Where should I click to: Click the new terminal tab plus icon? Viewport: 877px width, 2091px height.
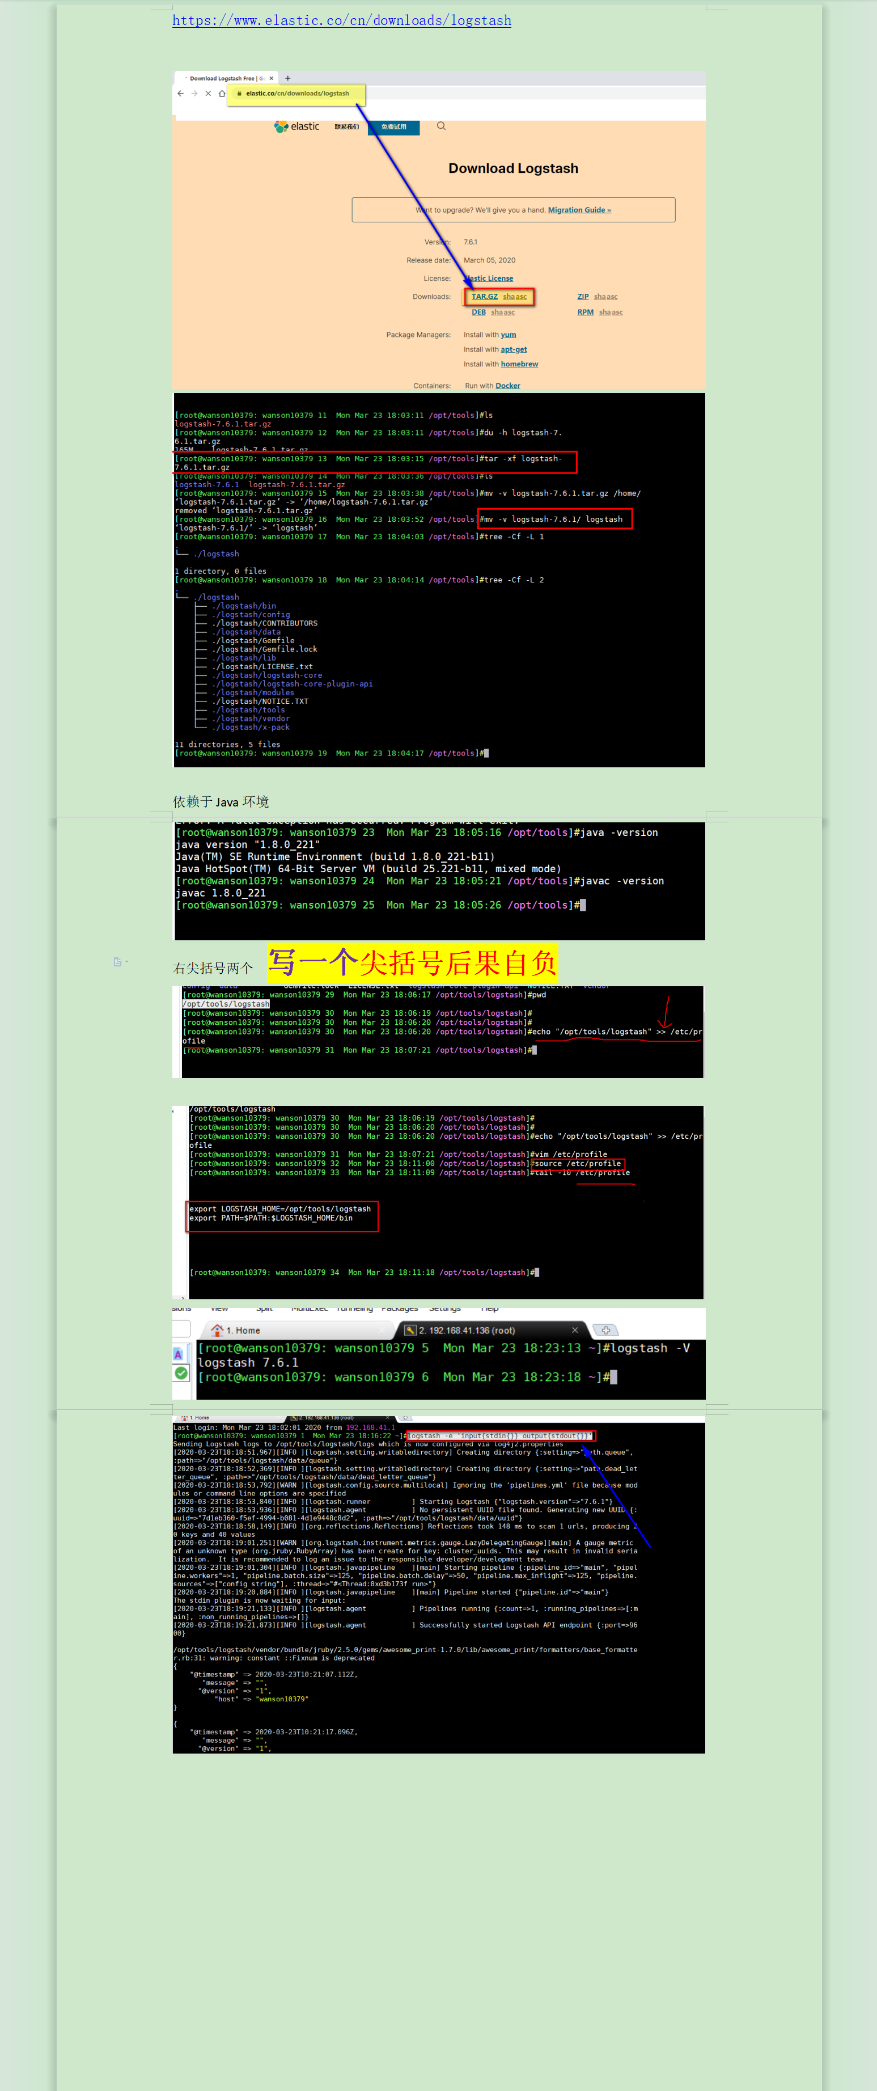coord(606,1330)
